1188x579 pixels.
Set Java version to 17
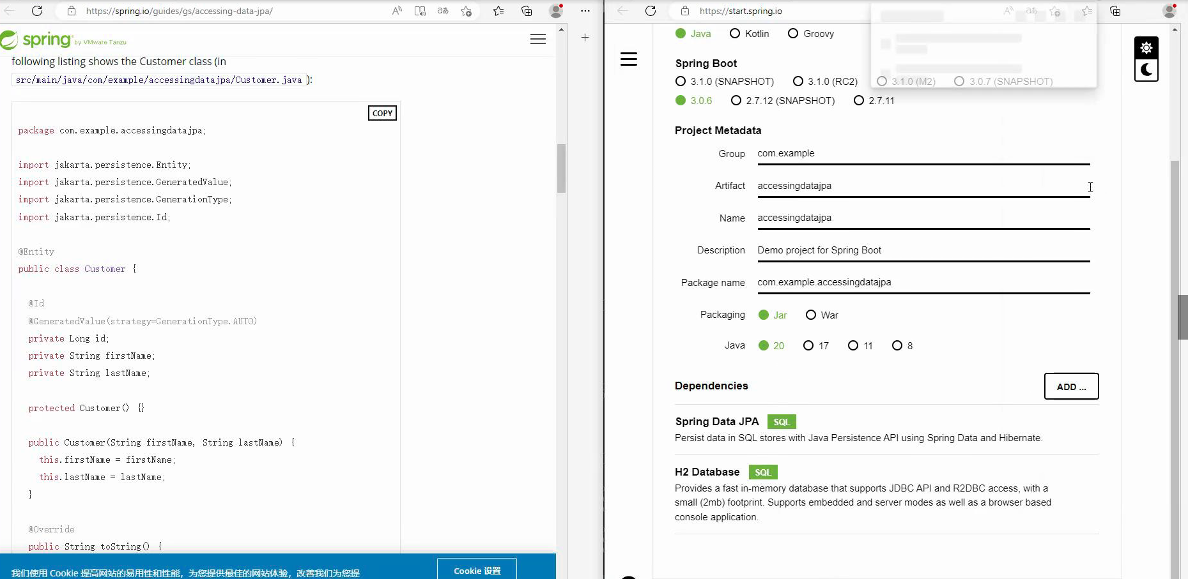(x=816, y=346)
